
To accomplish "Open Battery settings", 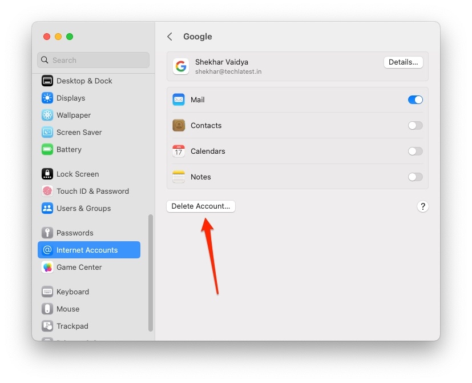I will click(x=89, y=150).
